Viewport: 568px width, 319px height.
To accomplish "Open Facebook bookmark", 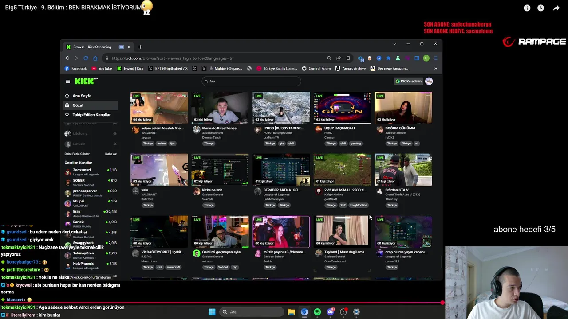I will pyautogui.click(x=75, y=69).
